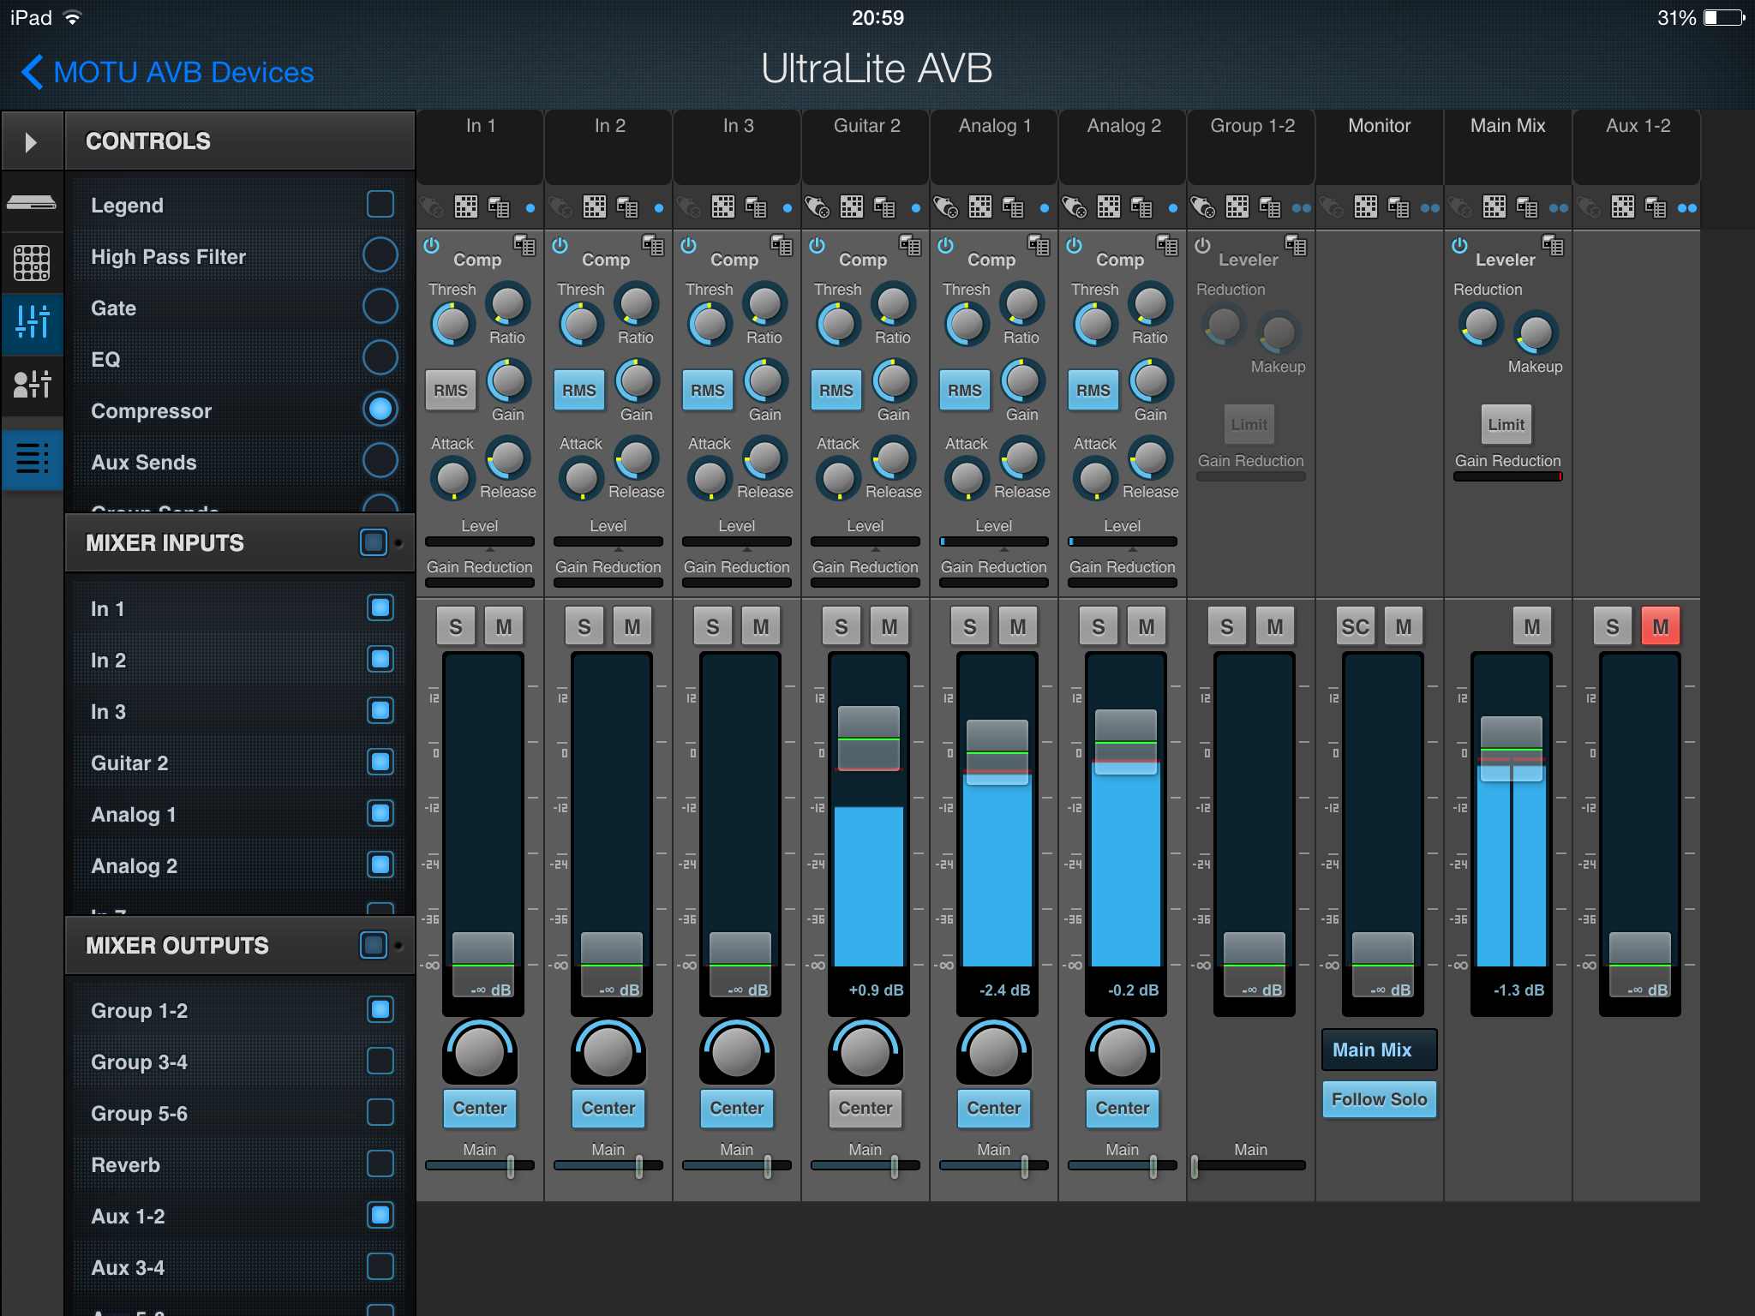Solo the In 1 channel
Viewport: 1755px width, 1316px height.
pos(456,627)
